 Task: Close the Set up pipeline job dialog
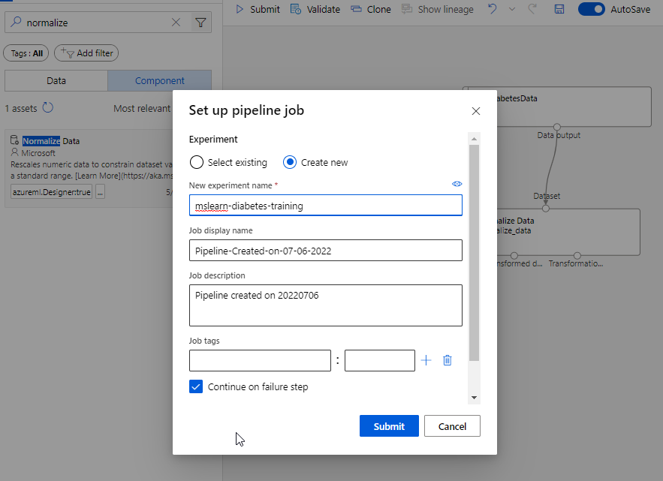pos(475,111)
